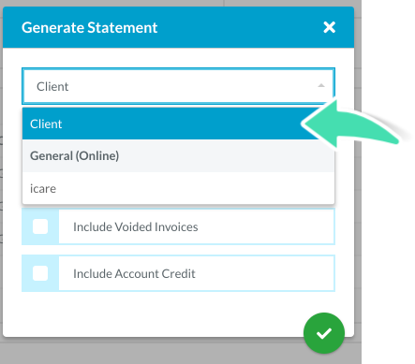The image size is (415, 364).
Task: Enable the Include Account Credit checkbox
Action: pyautogui.click(x=40, y=273)
